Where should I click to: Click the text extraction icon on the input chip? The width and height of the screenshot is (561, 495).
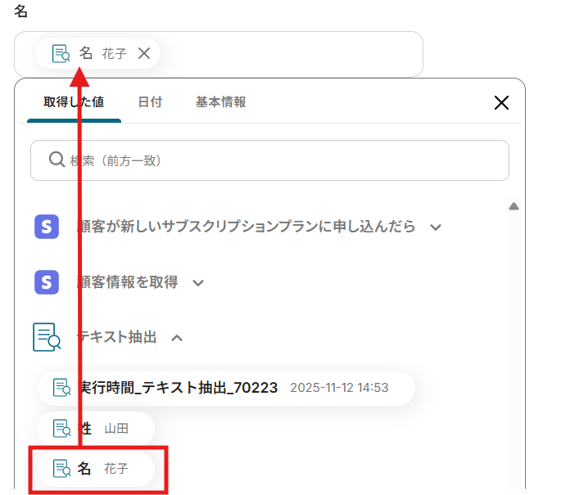[61, 54]
